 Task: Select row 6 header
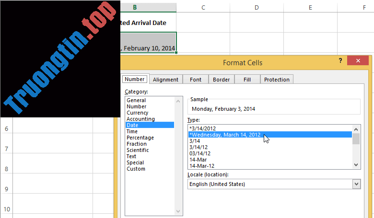[6, 129]
